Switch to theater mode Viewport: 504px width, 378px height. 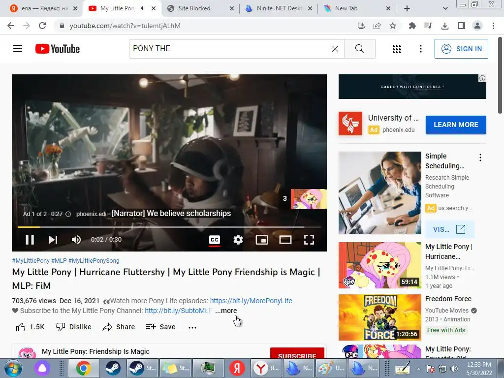point(285,240)
